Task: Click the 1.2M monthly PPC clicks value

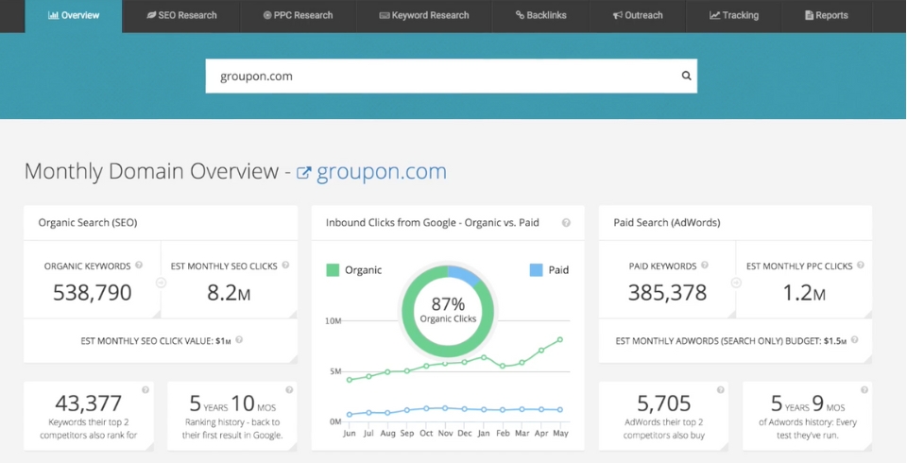Action: click(803, 293)
